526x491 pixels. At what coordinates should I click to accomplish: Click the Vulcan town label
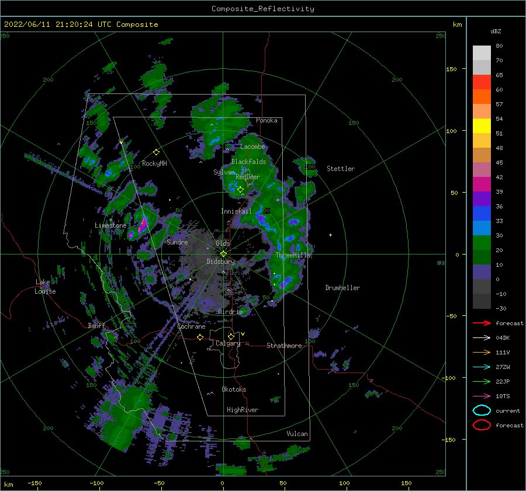point(297,434)
